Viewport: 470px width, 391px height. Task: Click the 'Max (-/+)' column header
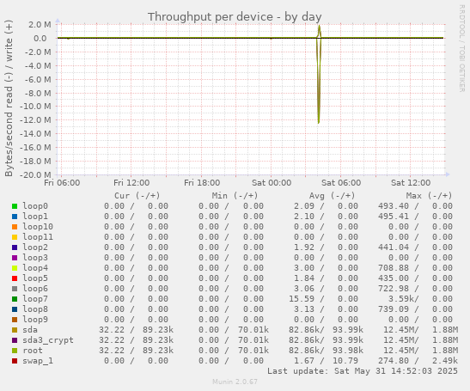(x=429, y=196)
